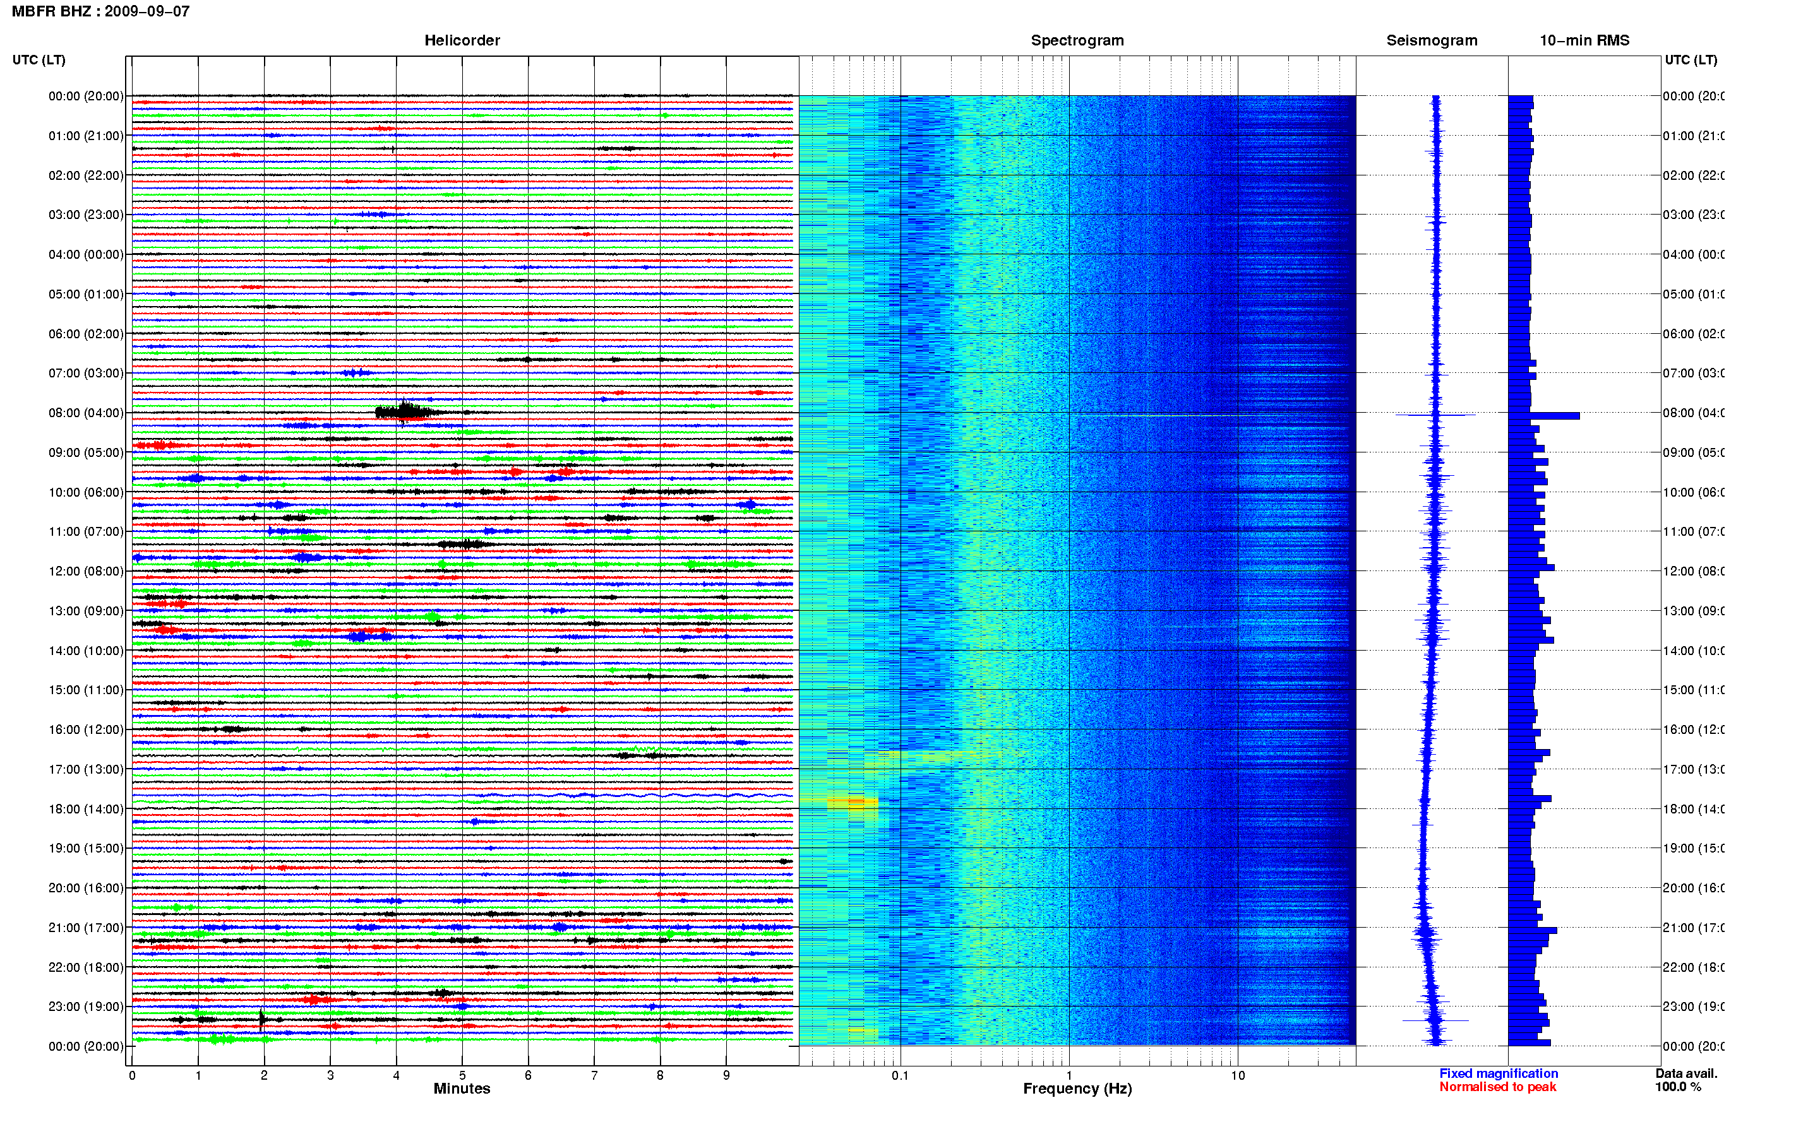This screenshot has height=1122, width=1796.
Task: Select the 'Helicorder' panel heading
Action: (x=462, y=40)
